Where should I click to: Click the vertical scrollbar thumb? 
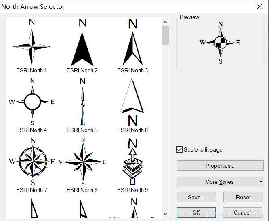165,36
